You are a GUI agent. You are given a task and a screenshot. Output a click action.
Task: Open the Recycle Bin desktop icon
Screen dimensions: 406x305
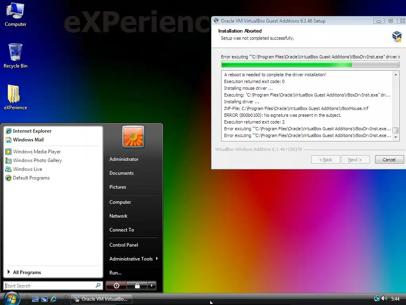pyautogui.click(x=15, y=56)
